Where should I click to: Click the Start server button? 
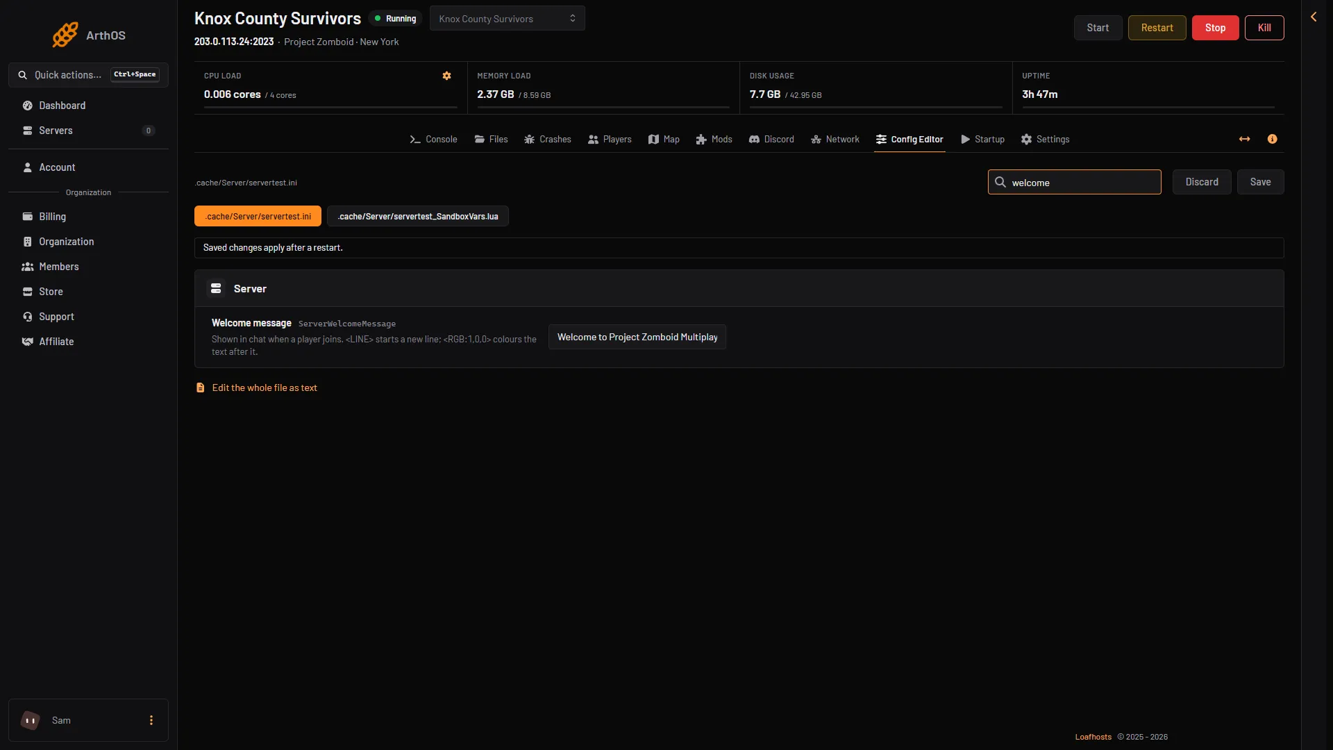pyautogui.click(x=1098, y=28)
